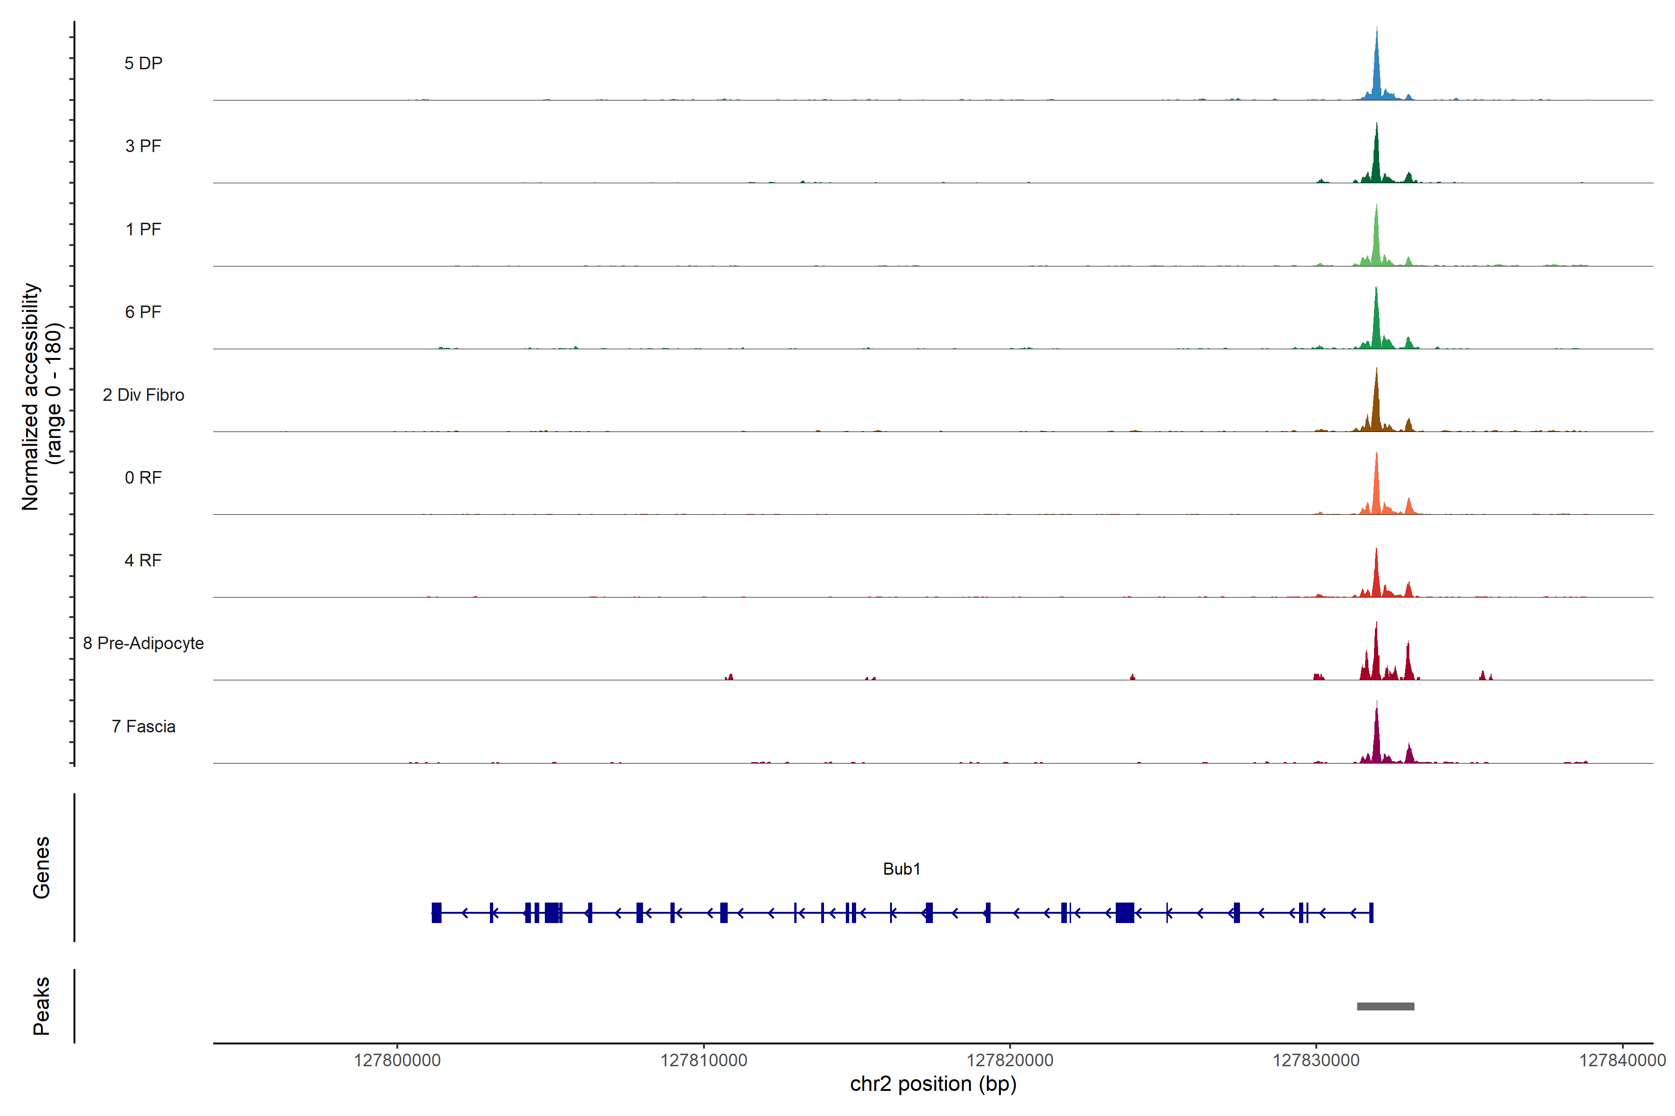Viewport: 1675px width, 1116px height.
Task: Click the 5 DP track label
Action: (x=143, y=63)
